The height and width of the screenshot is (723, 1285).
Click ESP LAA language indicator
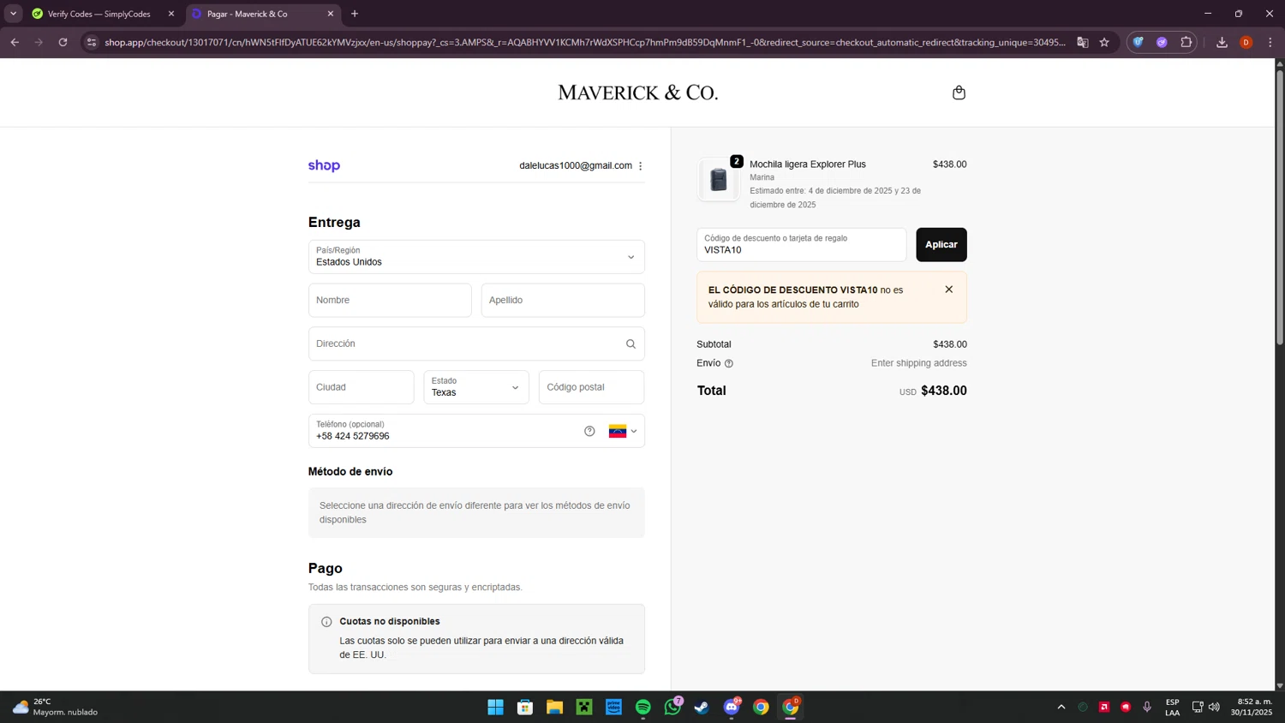[x=1172, y=707]
